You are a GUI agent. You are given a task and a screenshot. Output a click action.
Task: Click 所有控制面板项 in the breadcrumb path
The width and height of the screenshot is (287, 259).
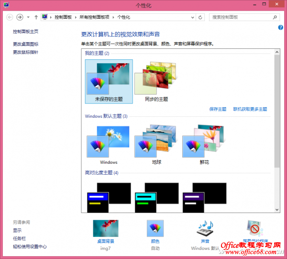pyautogui.click(x=95, y=17)
